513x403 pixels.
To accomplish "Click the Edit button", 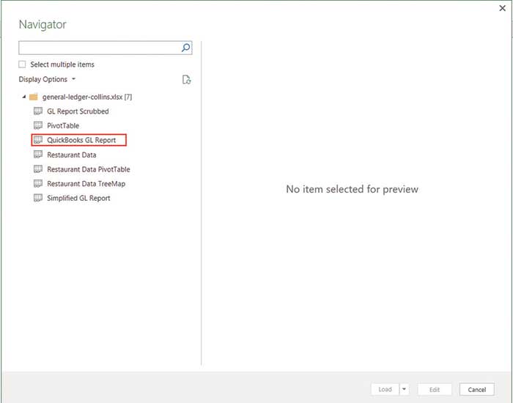I will [x=435, y=389].
